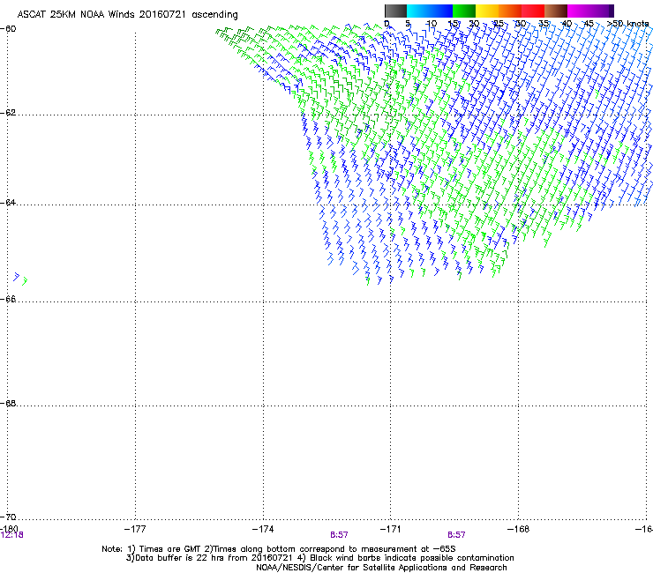Image resolution: width=653 pixels, height=573 pixels.
Task: Click the purple 12:18 time stamp
Action: click(12, 535)
